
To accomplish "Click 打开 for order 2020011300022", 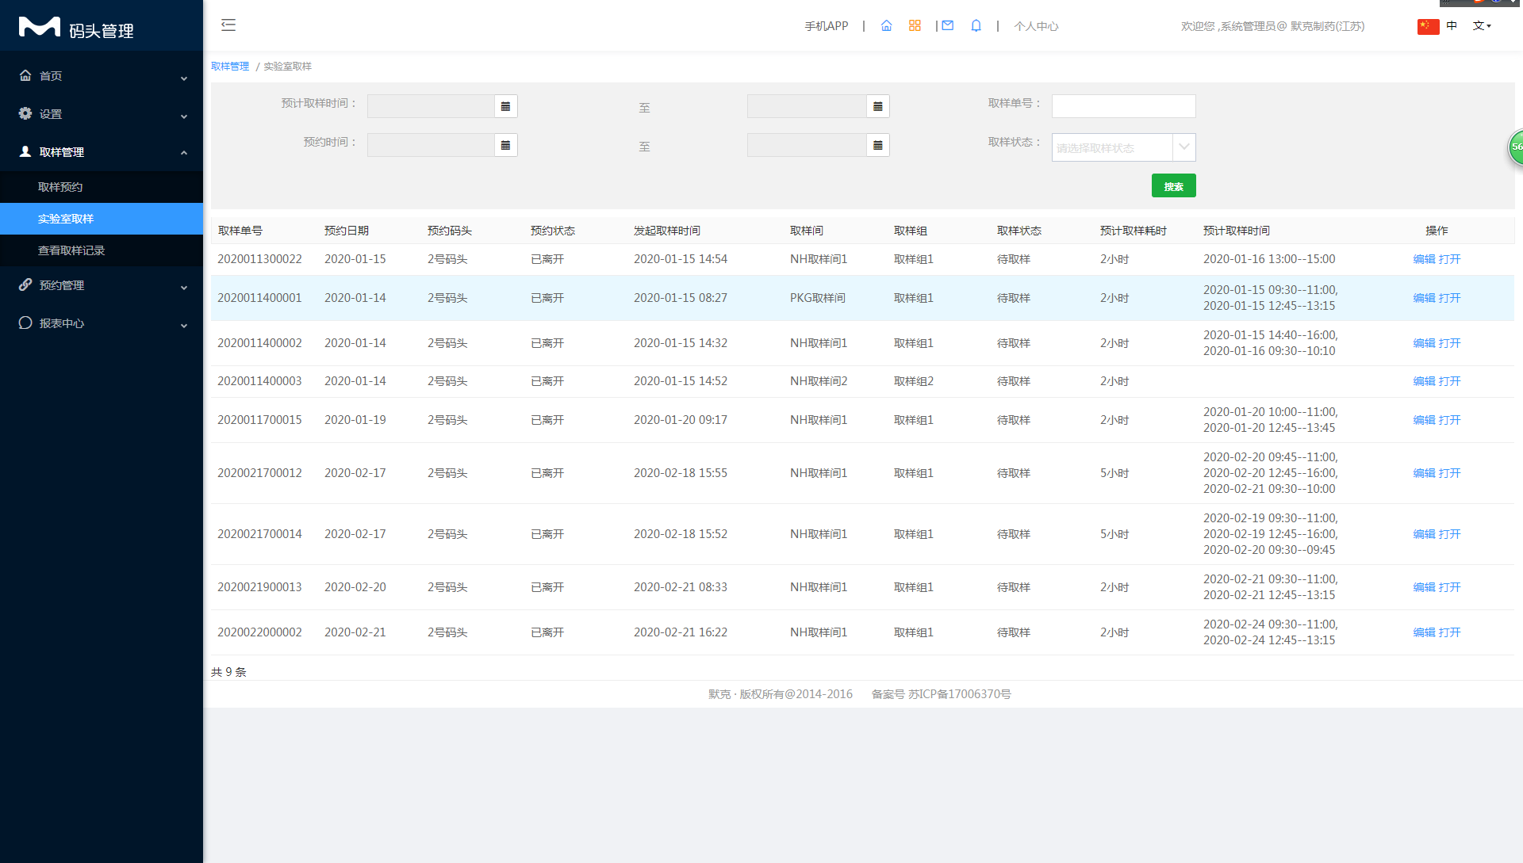I will pyautogui.click(x=1449, y=259).
